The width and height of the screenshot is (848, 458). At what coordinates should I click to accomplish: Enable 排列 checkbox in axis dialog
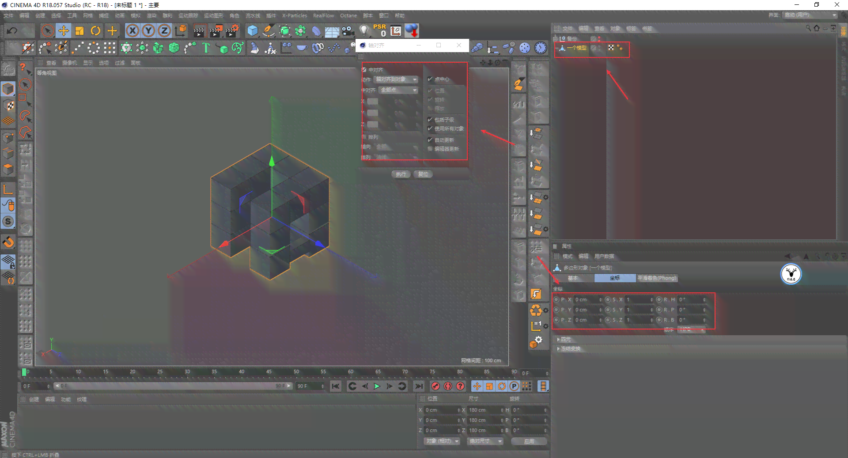click(364, 137)
